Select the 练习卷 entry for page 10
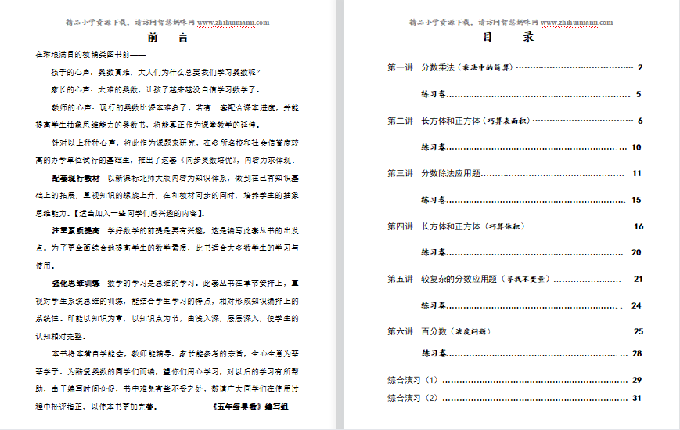The width and height of the screenshot is (680, 430). [434, 147]
